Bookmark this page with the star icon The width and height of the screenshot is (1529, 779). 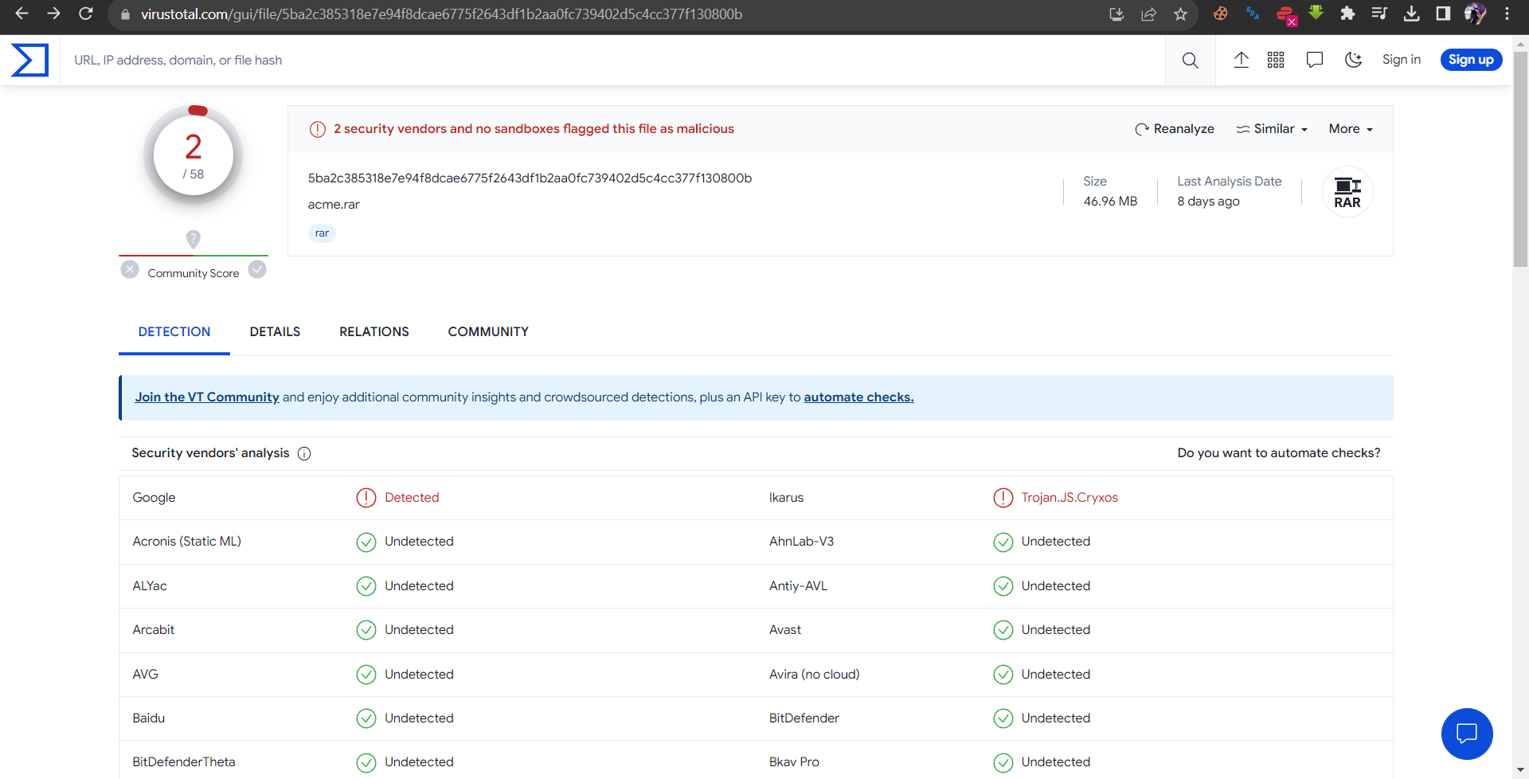coord(1180,14)
